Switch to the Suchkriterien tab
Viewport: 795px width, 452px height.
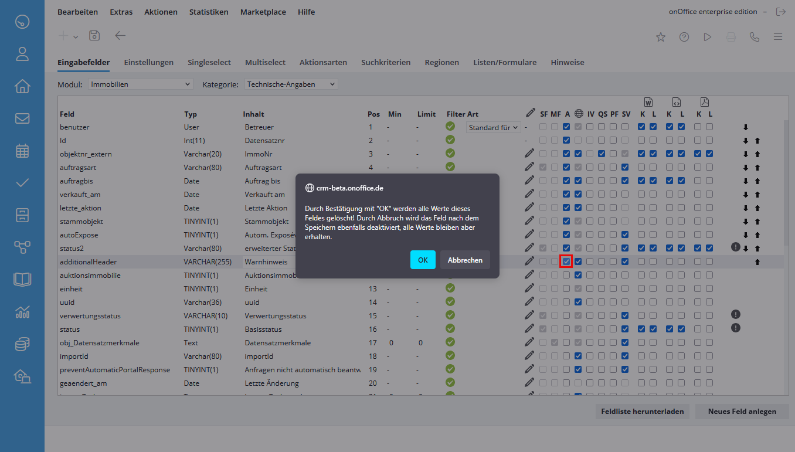coord(386,62)
